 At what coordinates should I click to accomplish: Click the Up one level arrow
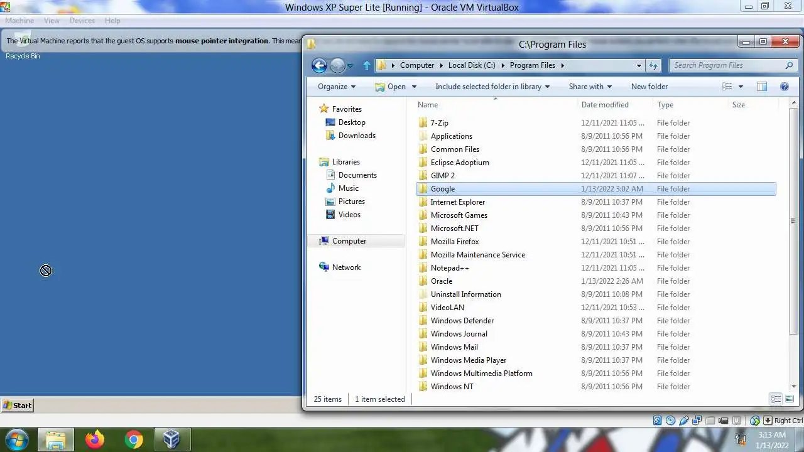click(367, 65)
